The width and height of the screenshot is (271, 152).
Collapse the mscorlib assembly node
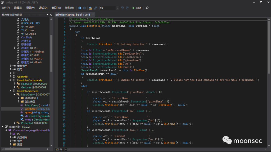[x=3, y=127]
